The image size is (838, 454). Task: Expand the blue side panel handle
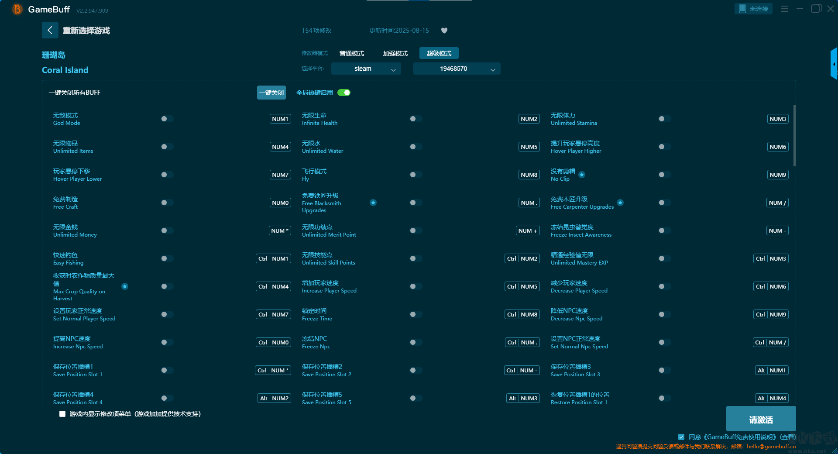[x=834, y=64]
